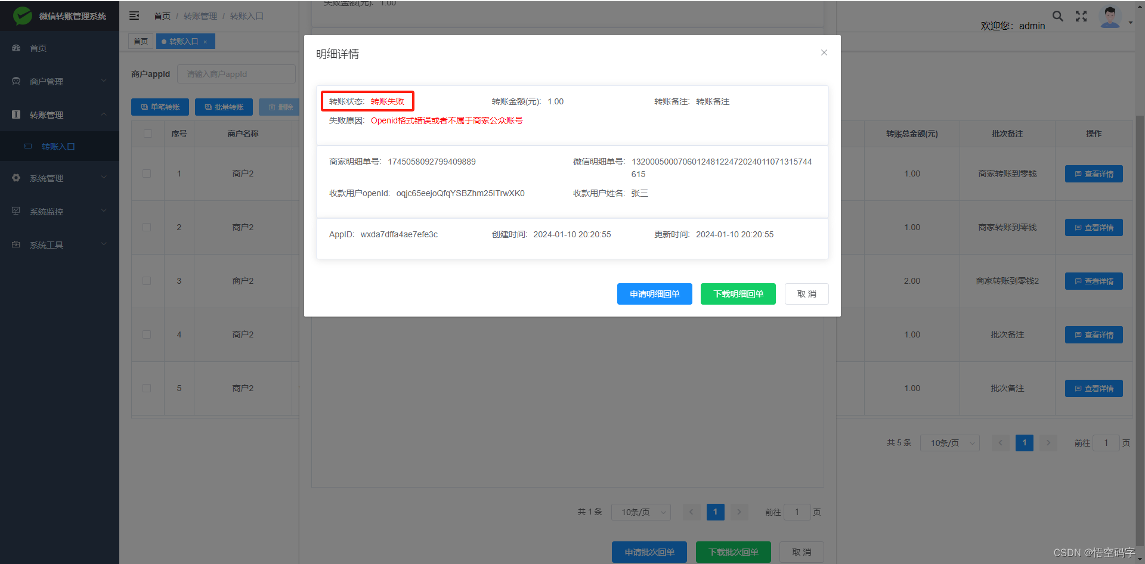Image resolution: width=1145 pixels, height=564 pixels.
Task: Click 申请批次回单 button
Action: click(649, 552)
